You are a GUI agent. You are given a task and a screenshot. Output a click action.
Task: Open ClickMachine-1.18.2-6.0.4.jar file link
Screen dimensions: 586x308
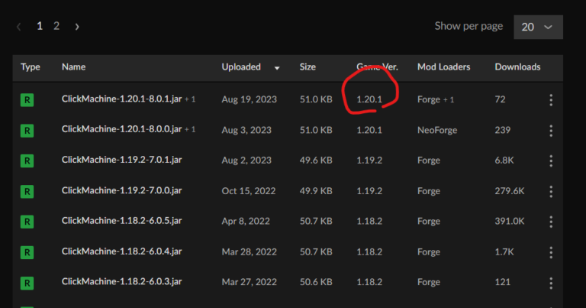point(121,251)
